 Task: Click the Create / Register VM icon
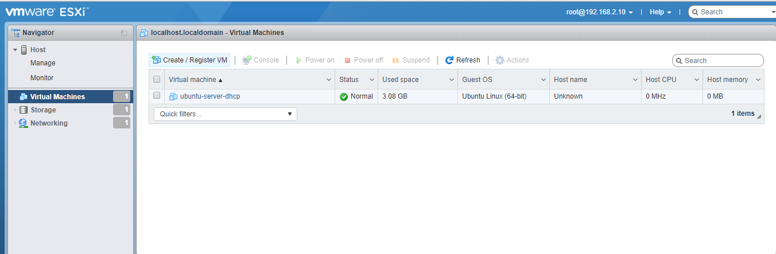point(156,60)
